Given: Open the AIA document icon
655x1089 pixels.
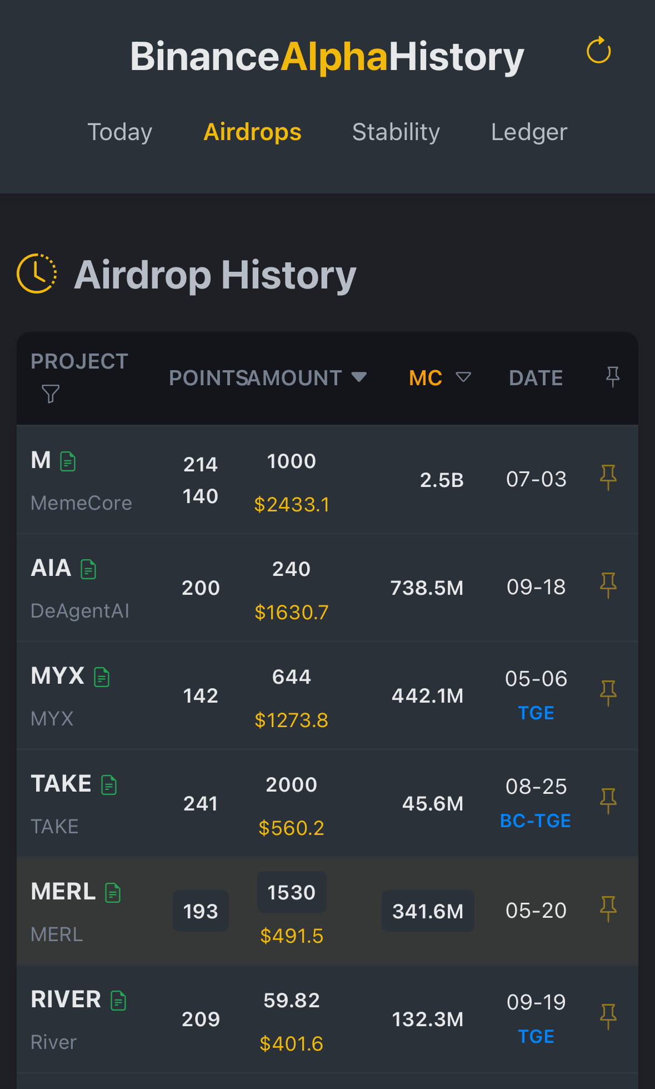Looking at the screenshot, I should [88, 569].
